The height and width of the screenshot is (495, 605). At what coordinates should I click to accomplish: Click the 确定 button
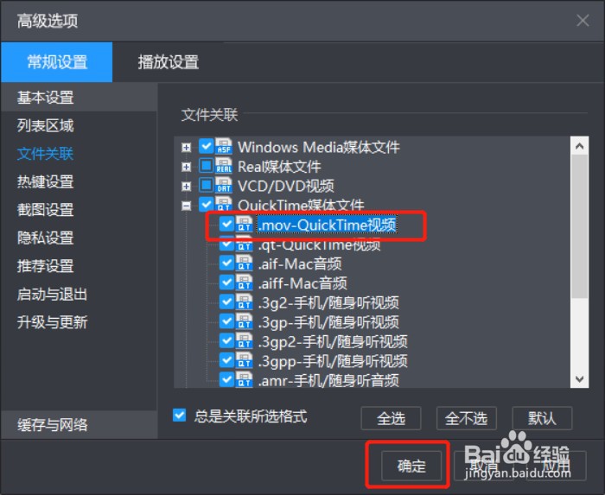[411, 466]
